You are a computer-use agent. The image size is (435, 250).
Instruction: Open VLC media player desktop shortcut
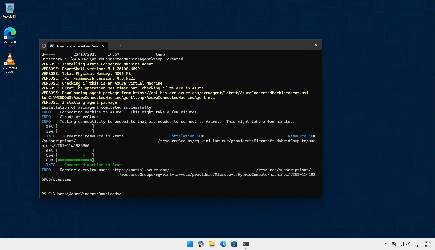click(10, 63)
